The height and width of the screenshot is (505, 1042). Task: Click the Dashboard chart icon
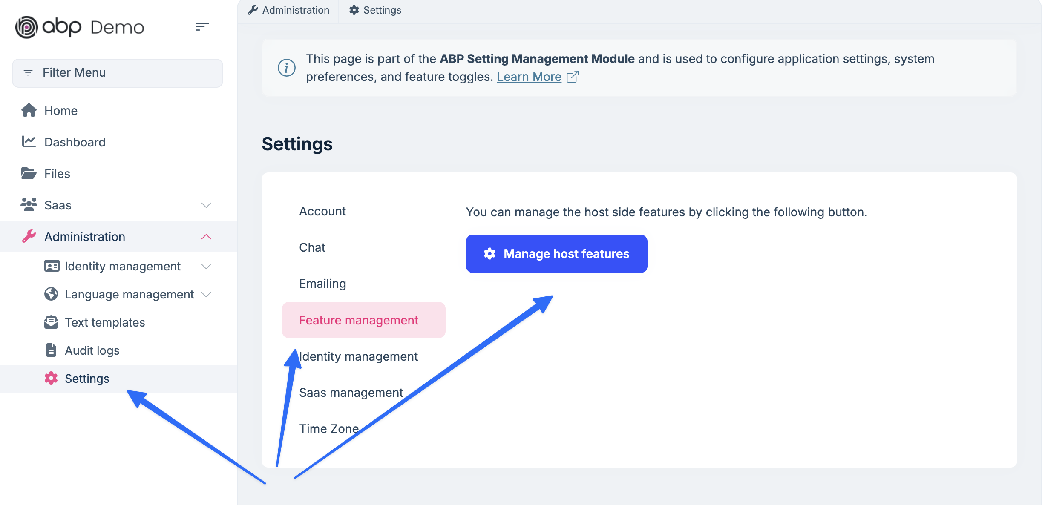pyautogui.click(x=29, y=142)
